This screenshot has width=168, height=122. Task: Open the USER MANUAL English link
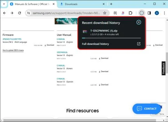click(x=62, y=52)
